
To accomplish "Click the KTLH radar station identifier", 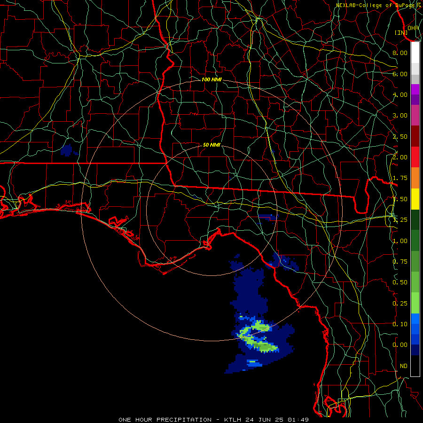I will tap(233, 420).
